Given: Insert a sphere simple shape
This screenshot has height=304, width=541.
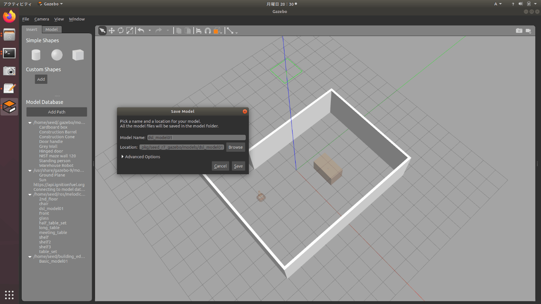Looking at the screenshot, I should 57,55.
